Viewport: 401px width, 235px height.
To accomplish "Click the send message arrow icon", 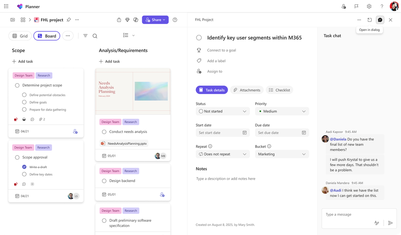I will (390, 223).
